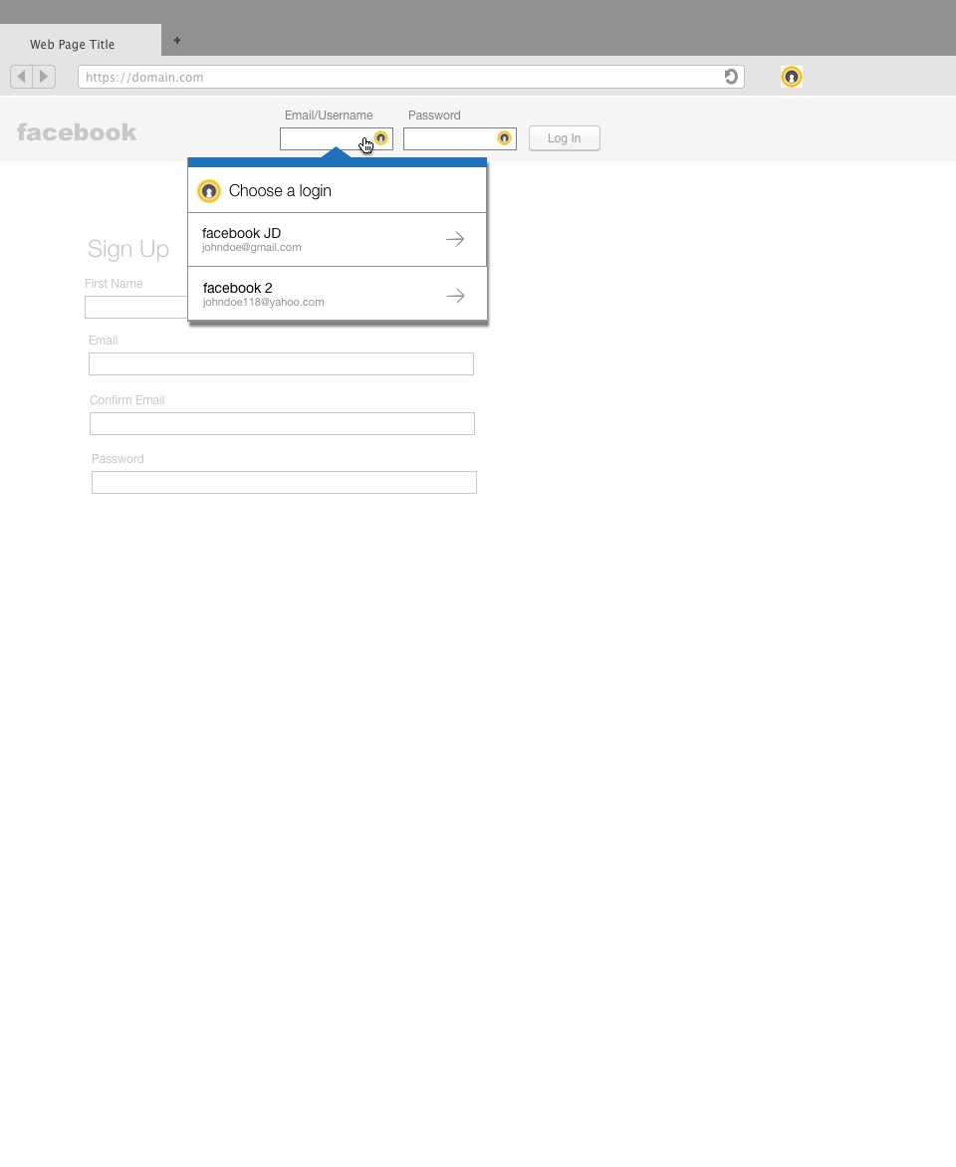Click the extension icon in the browser toolbar

791,77
